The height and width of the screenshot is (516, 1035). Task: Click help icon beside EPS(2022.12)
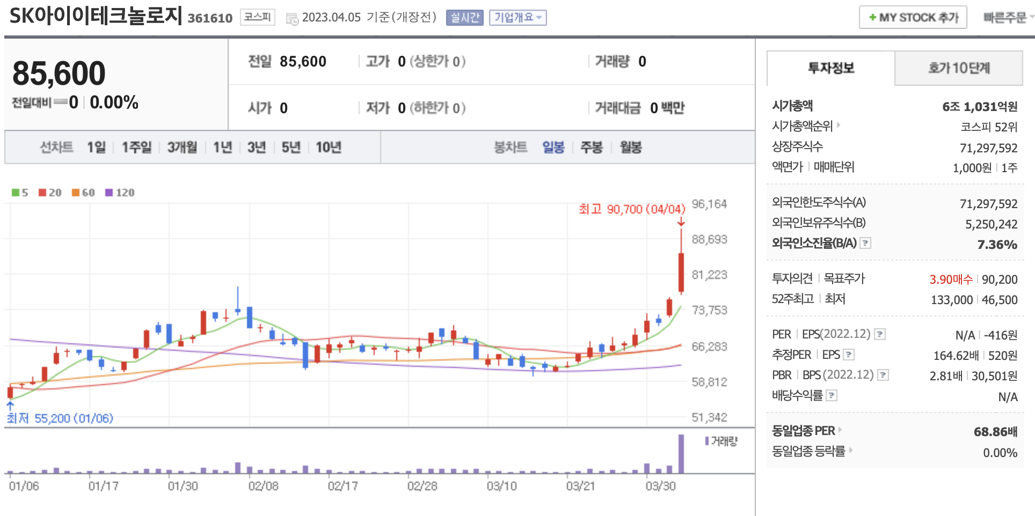pyautogui.click(x=879, y=335)
